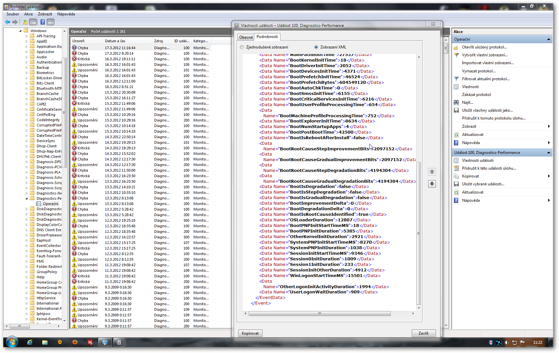Click 'Vymazat protokol...' action

tap(478, 71)
